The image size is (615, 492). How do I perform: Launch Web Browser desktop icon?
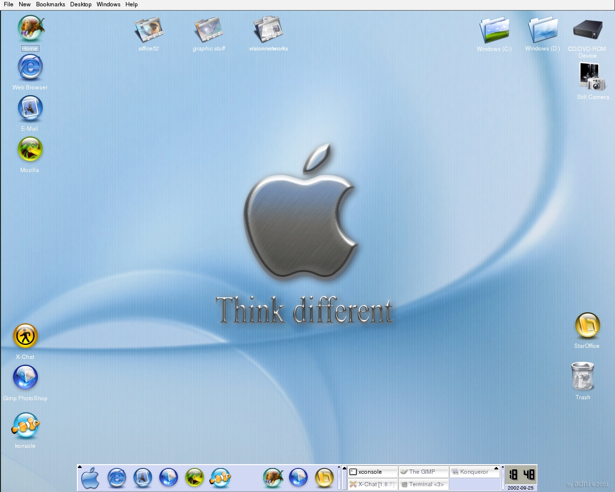pyautogui.click(x=30, y=68)
